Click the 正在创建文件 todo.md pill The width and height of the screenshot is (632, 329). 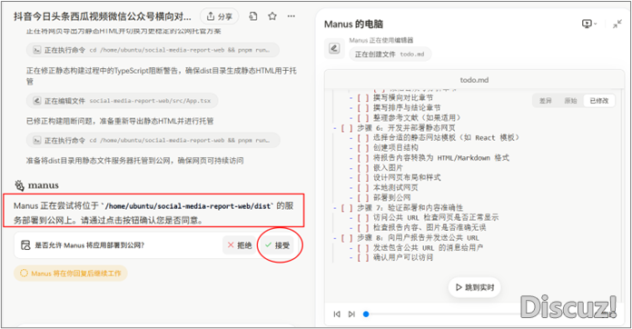tap(390, 54)
